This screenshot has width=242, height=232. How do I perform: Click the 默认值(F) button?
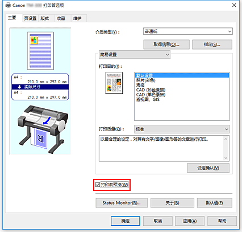(x=215, y=203)
